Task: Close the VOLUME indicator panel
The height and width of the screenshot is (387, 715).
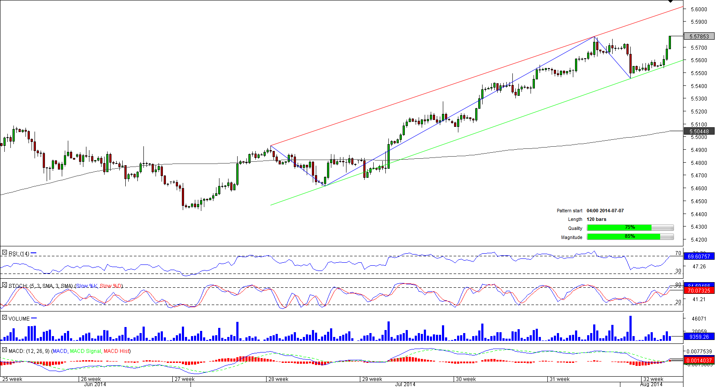Action: pos(4,318)
